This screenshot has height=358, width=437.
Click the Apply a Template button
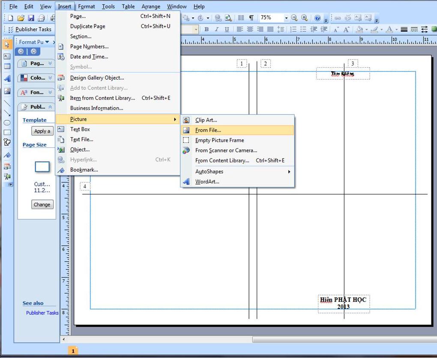point(42,131)
